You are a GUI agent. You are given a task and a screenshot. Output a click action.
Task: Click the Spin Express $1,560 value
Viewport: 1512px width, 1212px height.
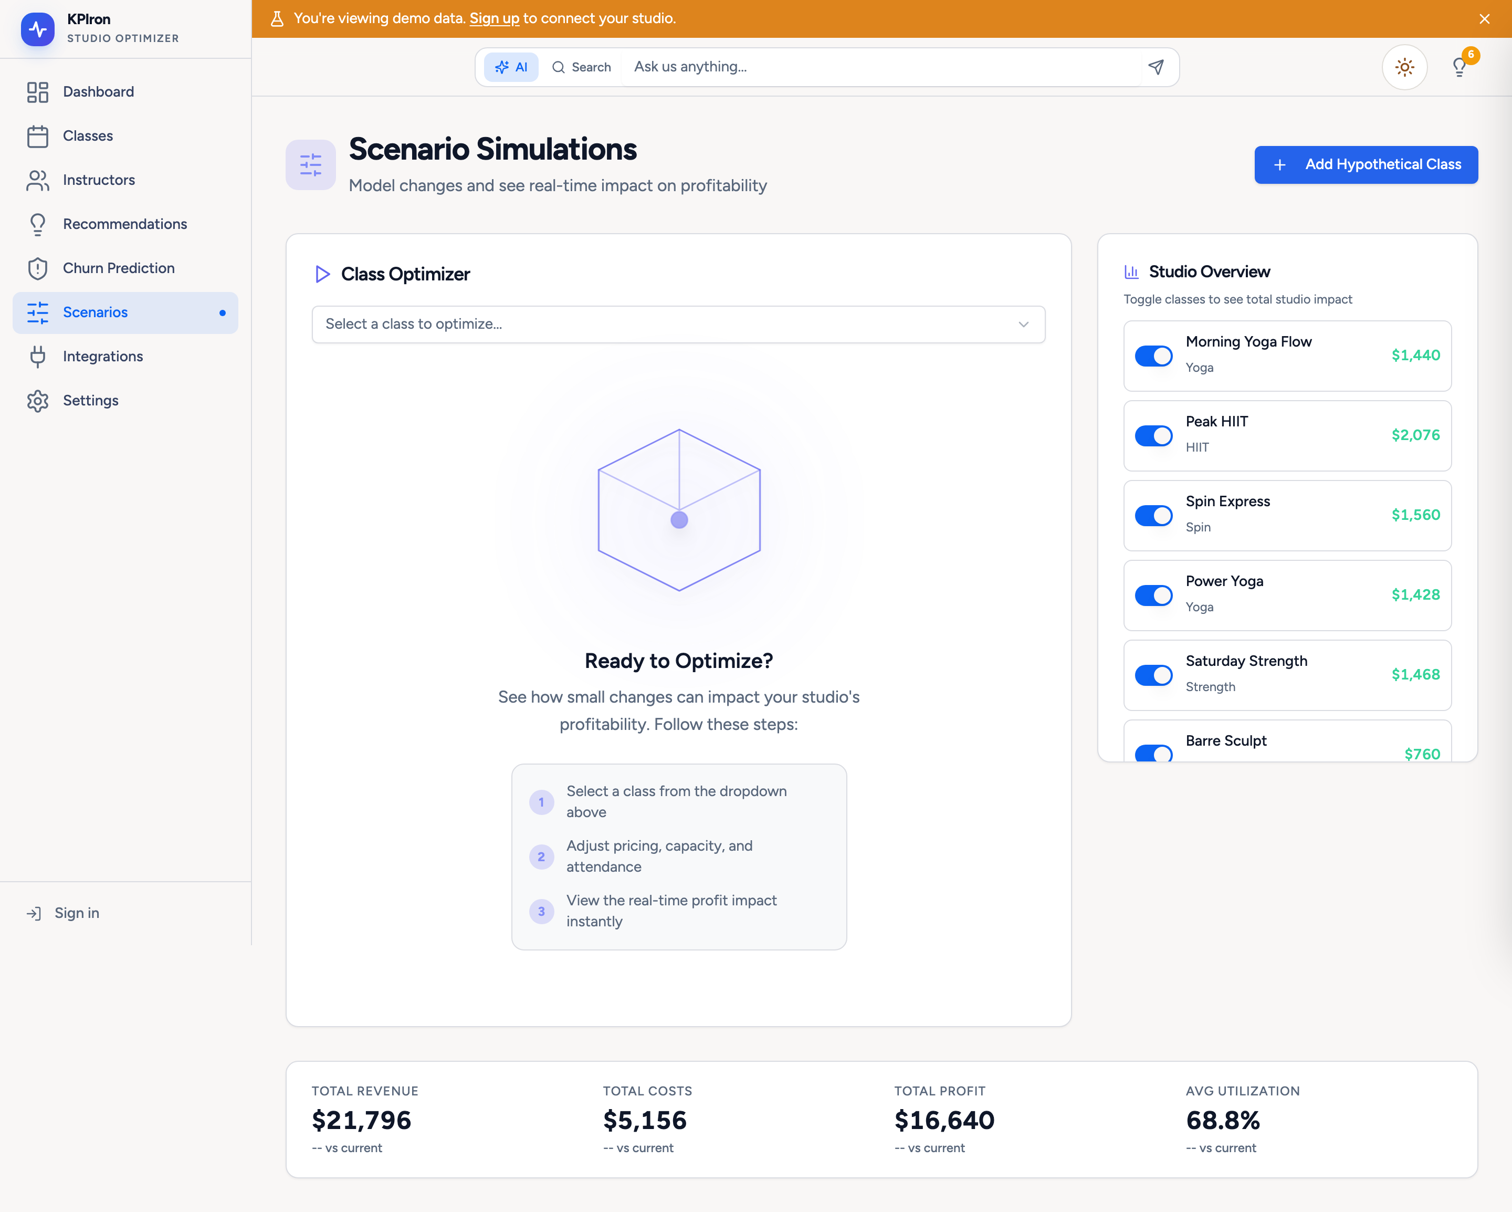[1415, 516]
